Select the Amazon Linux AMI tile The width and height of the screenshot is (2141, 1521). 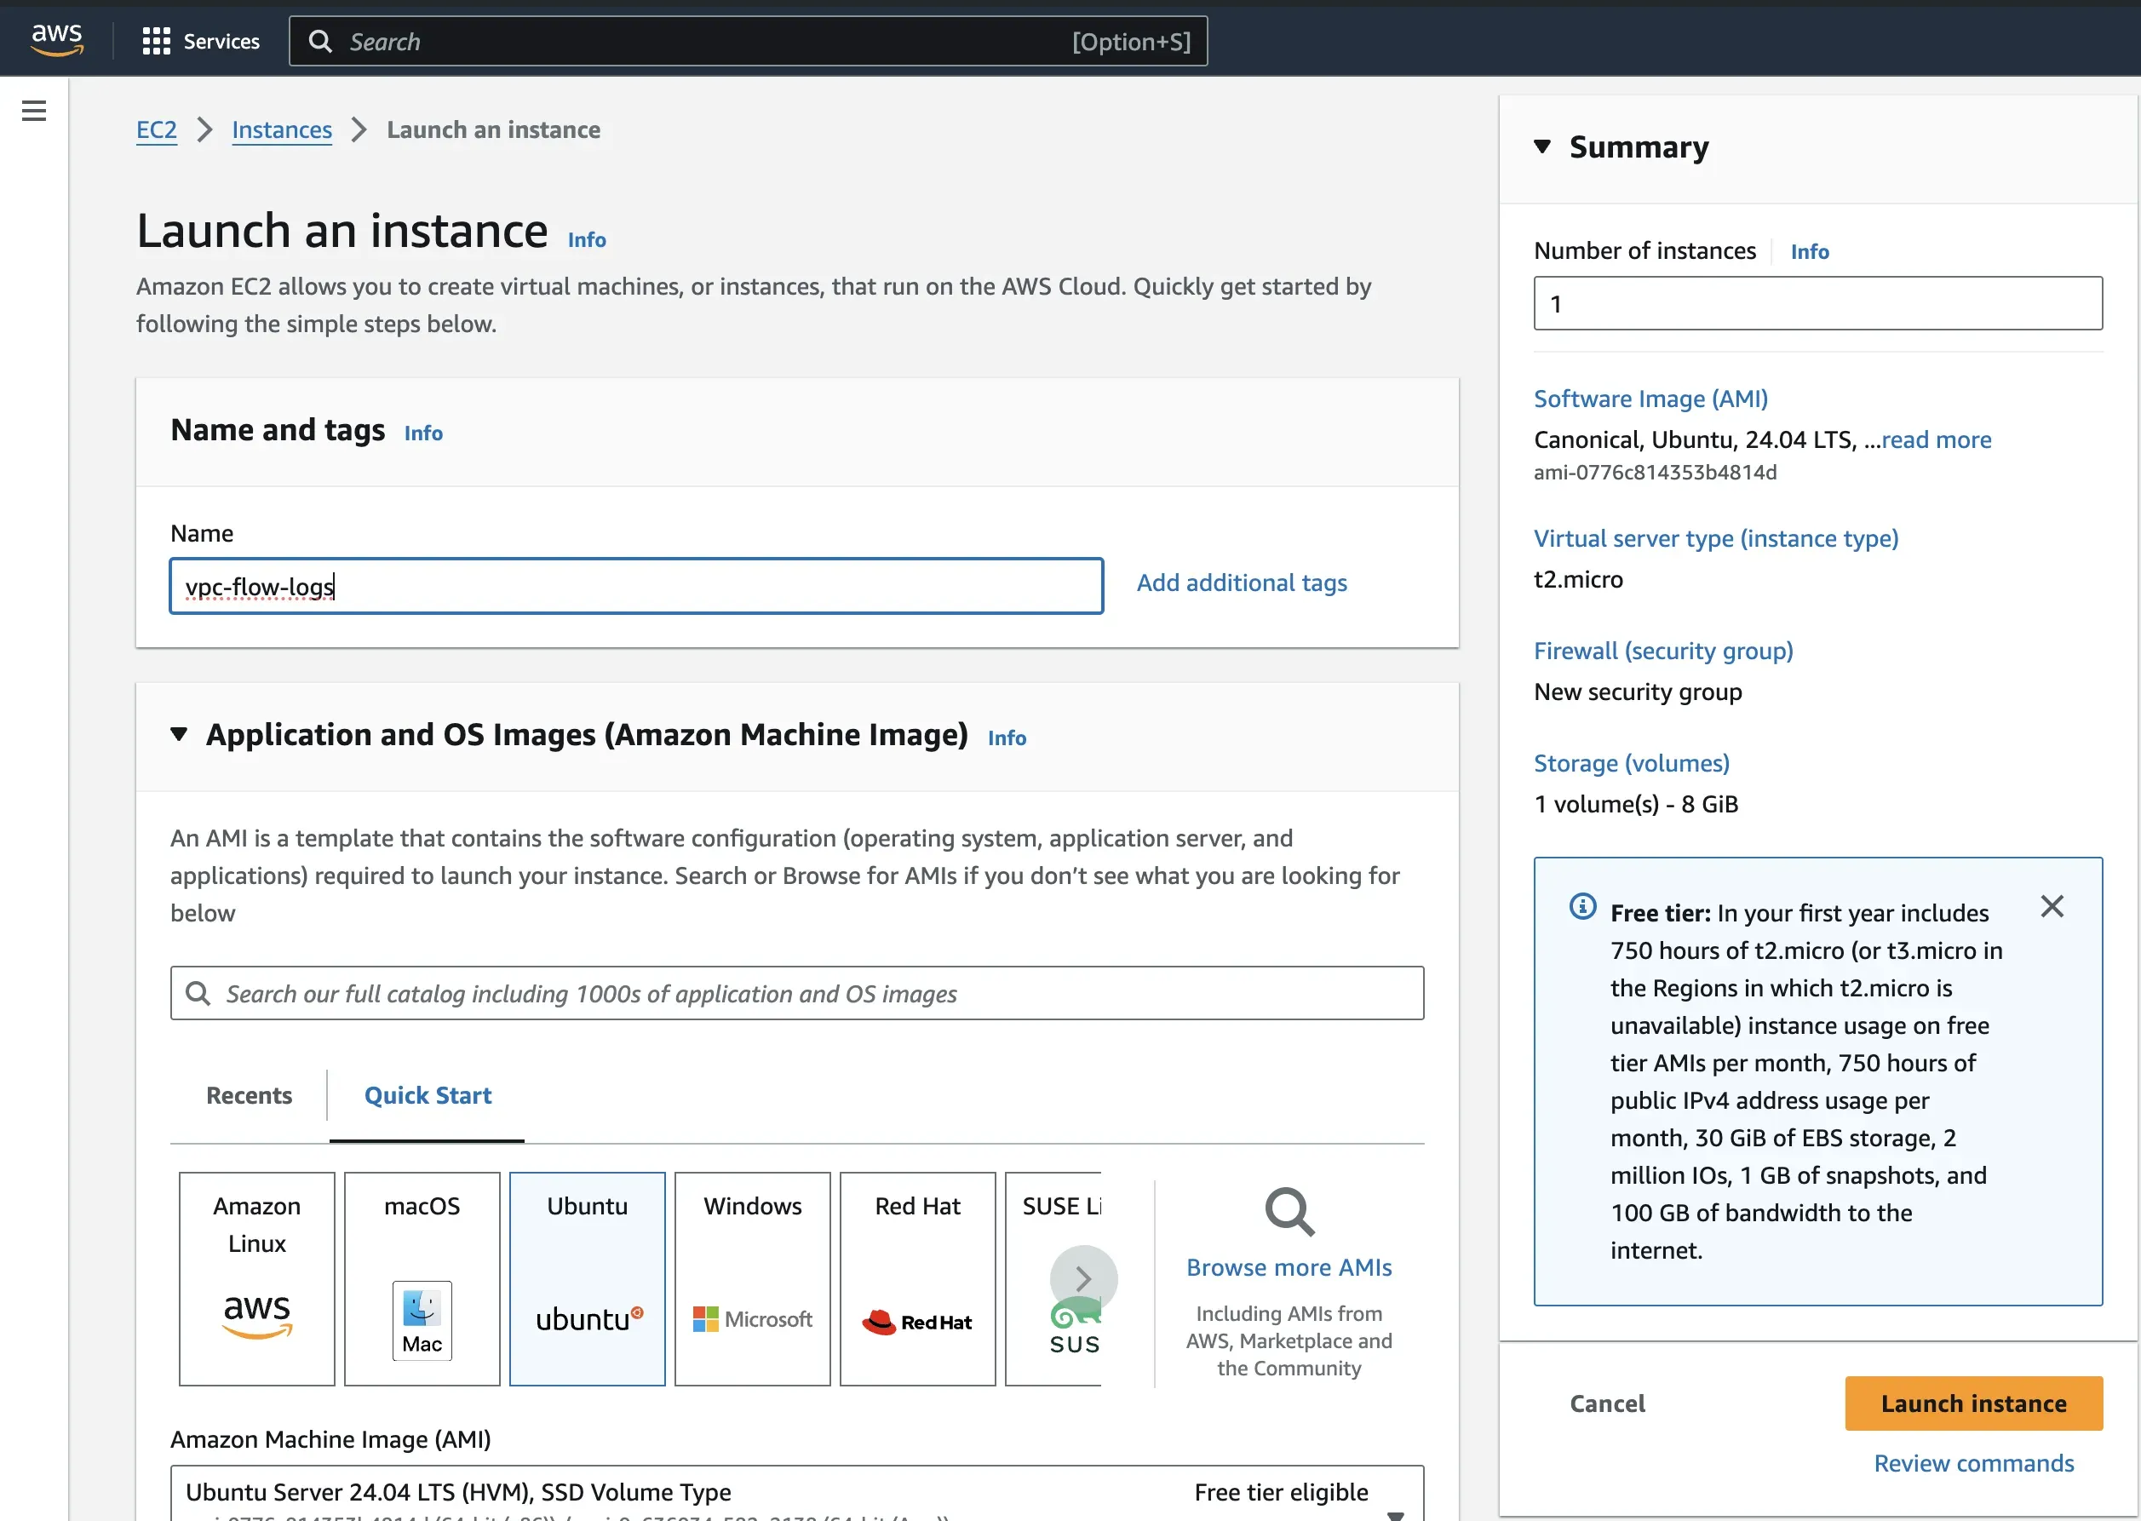[256, 1278]
